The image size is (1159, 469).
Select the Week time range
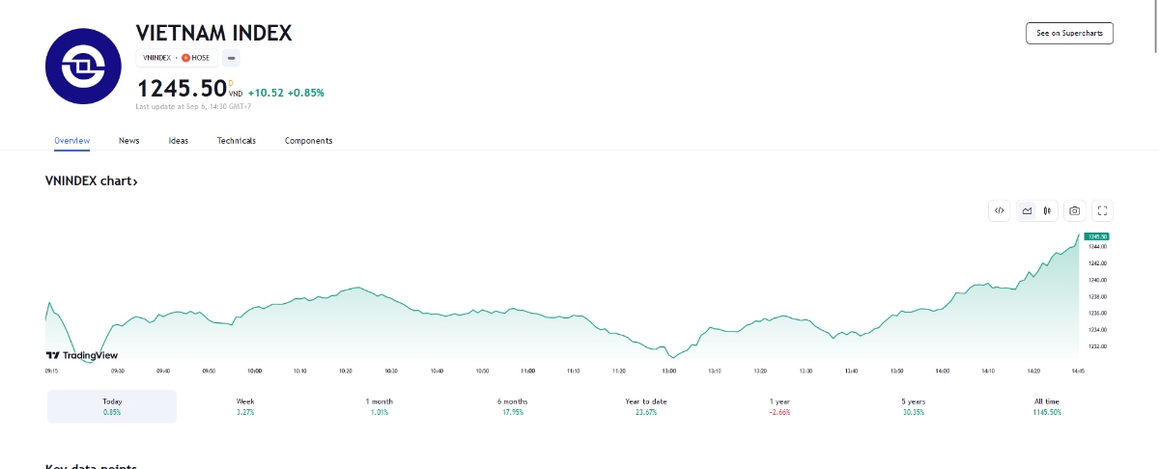point(245,406)
